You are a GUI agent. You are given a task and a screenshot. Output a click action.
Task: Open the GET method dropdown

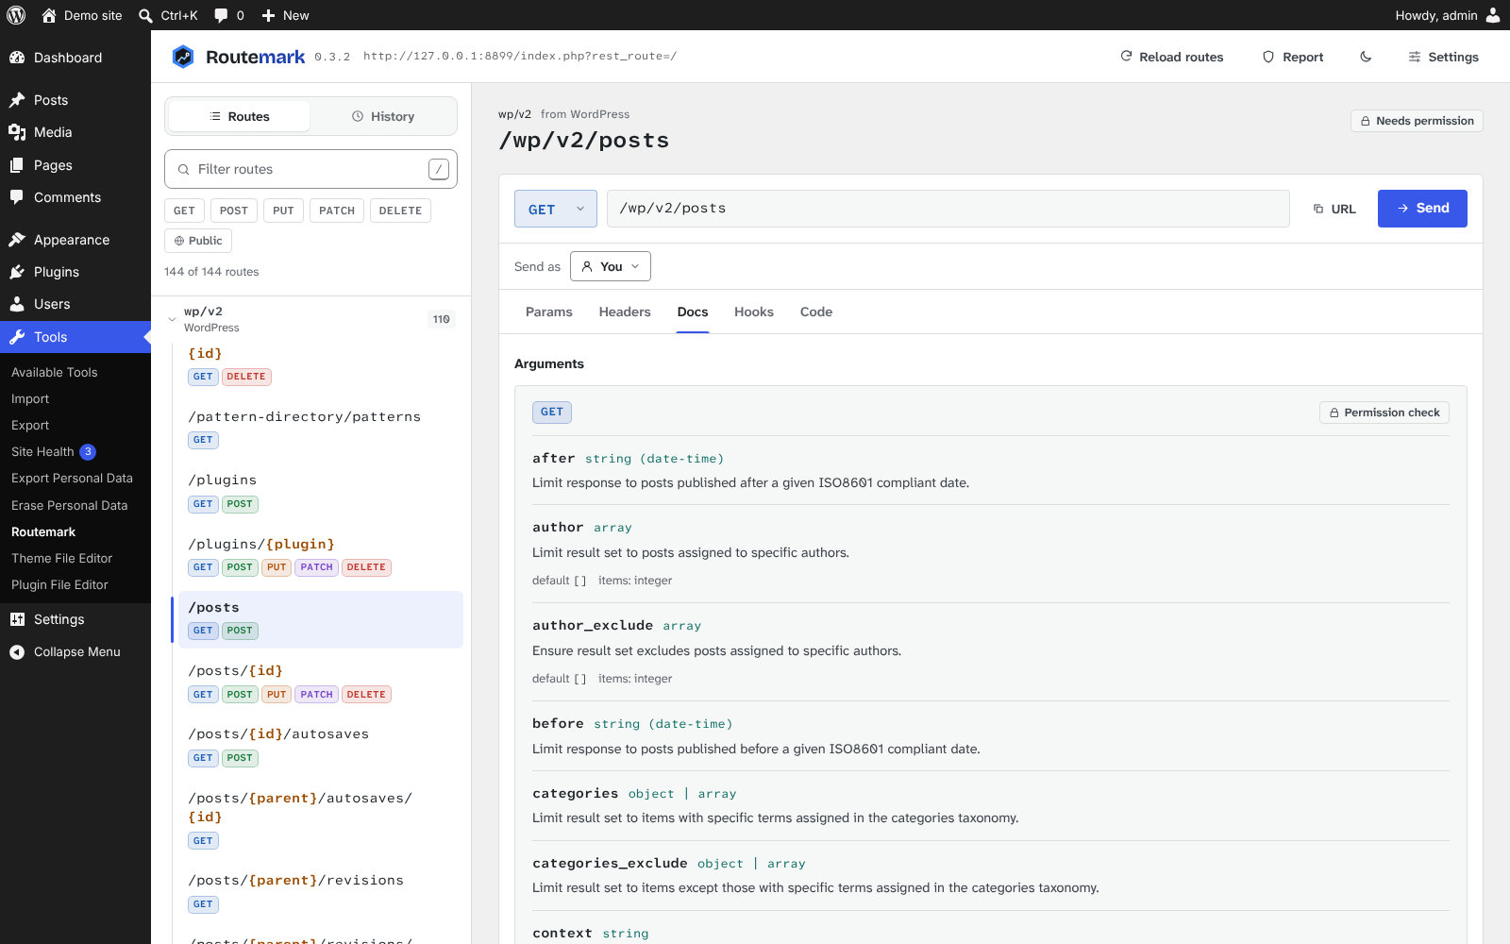pos(556,209)
